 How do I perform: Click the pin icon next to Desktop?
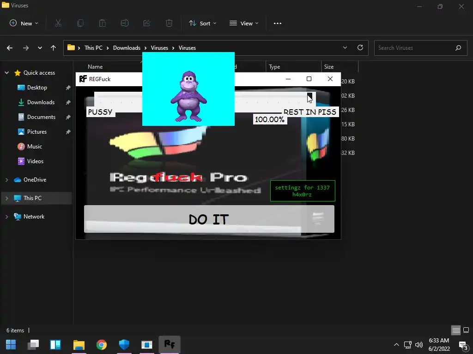(68, 88)
